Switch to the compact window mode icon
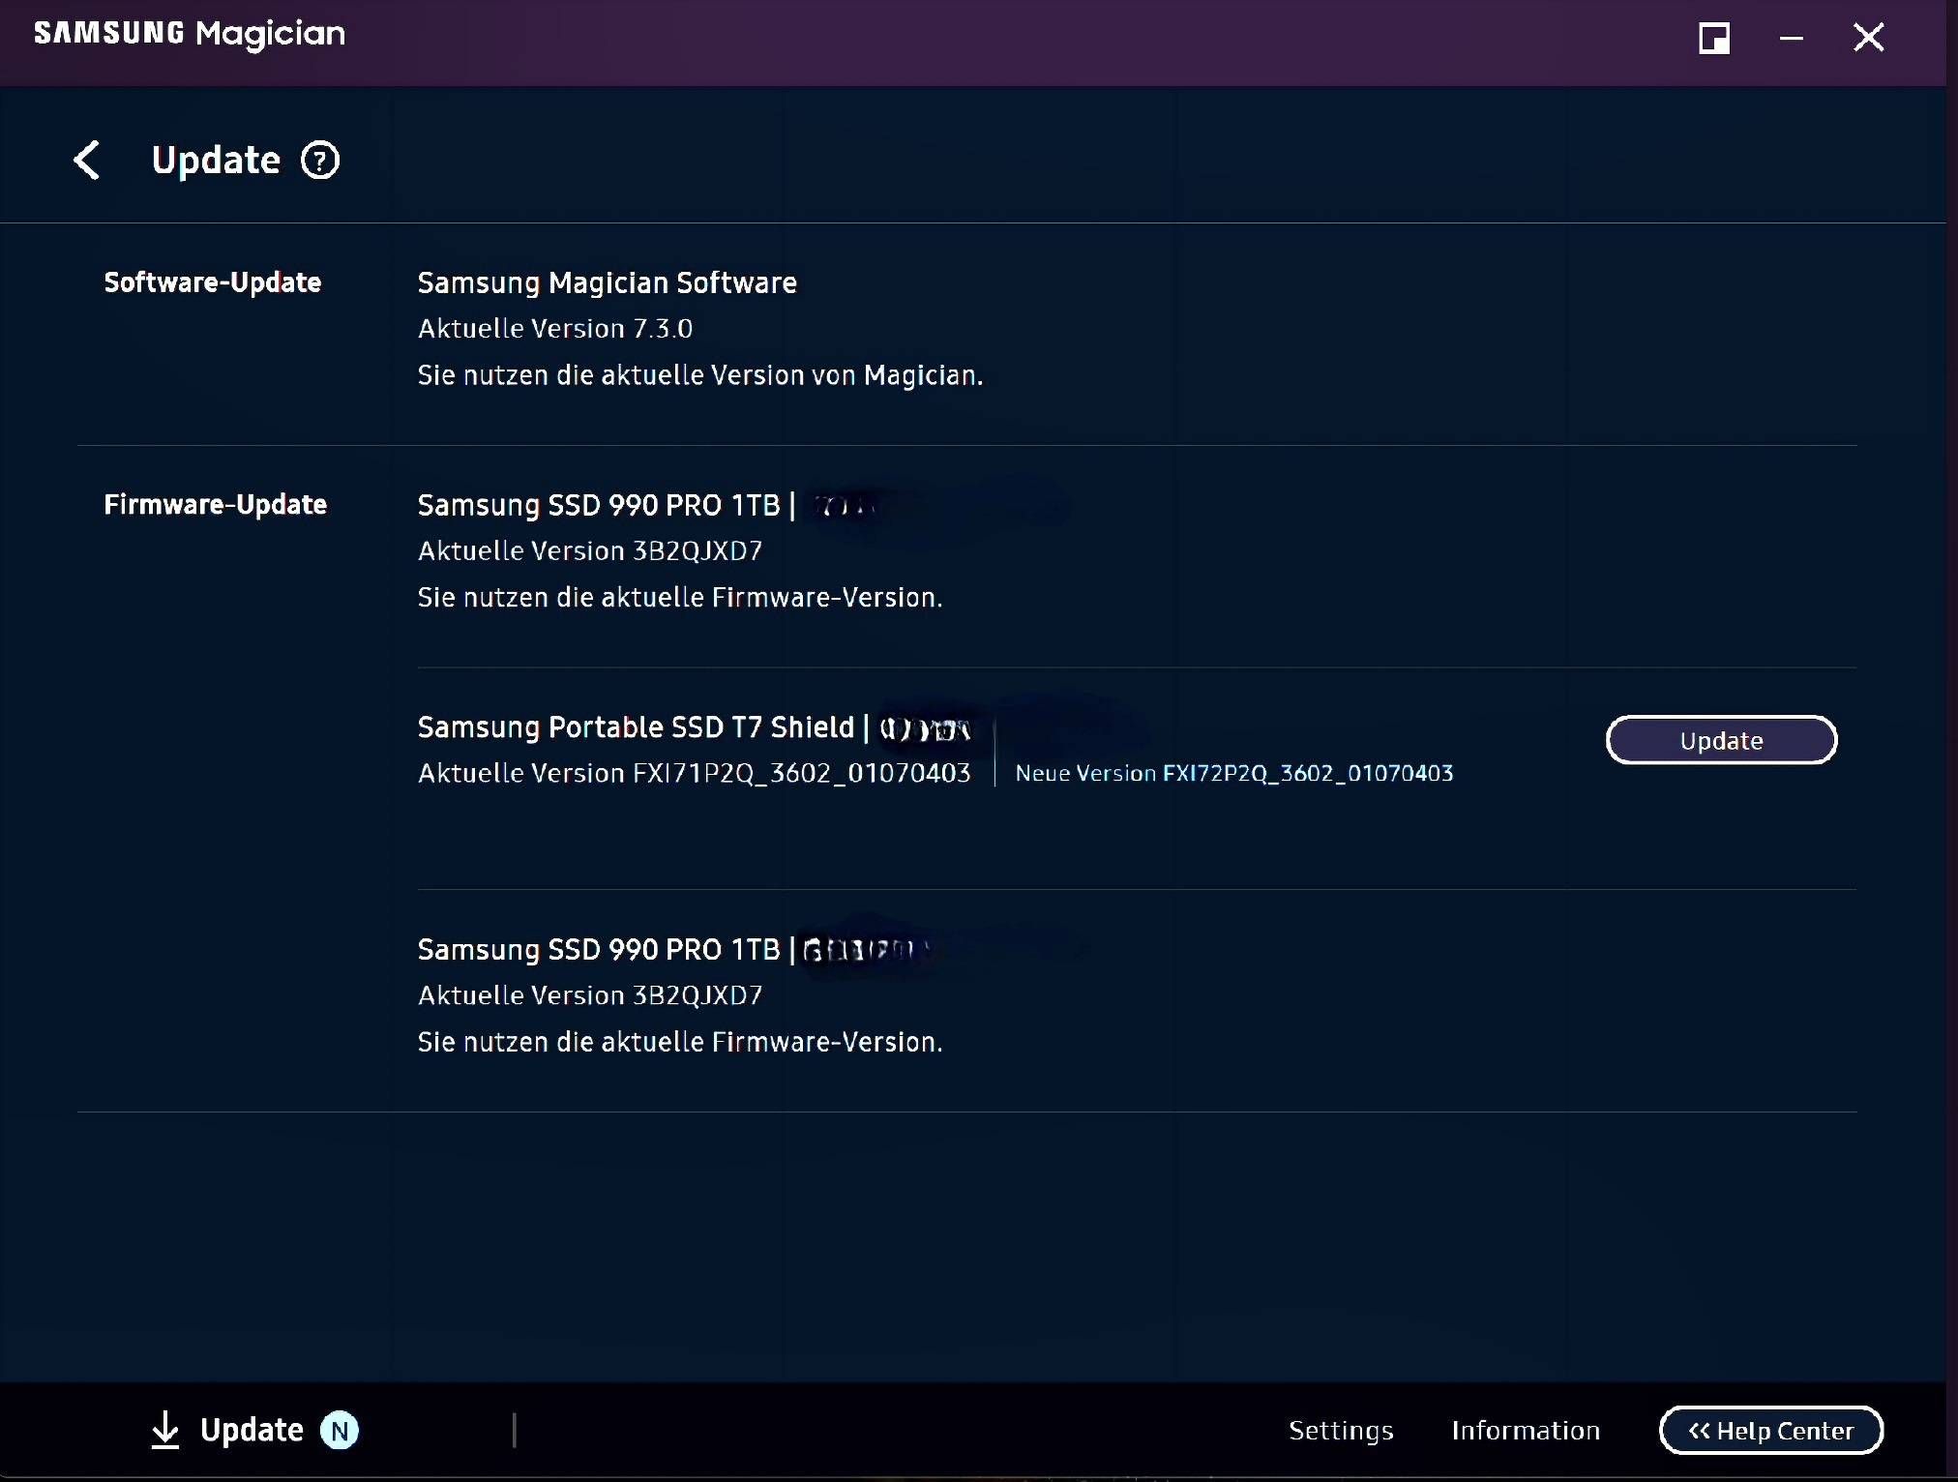Screen dimensions: 1958x1482 [1714, 39]
